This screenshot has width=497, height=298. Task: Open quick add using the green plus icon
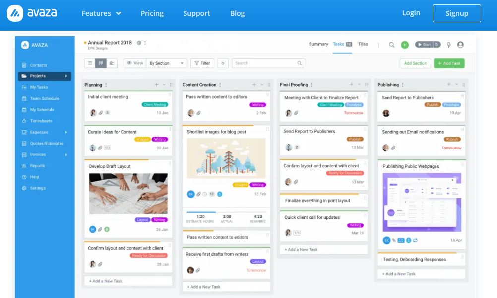pos(405,44)
